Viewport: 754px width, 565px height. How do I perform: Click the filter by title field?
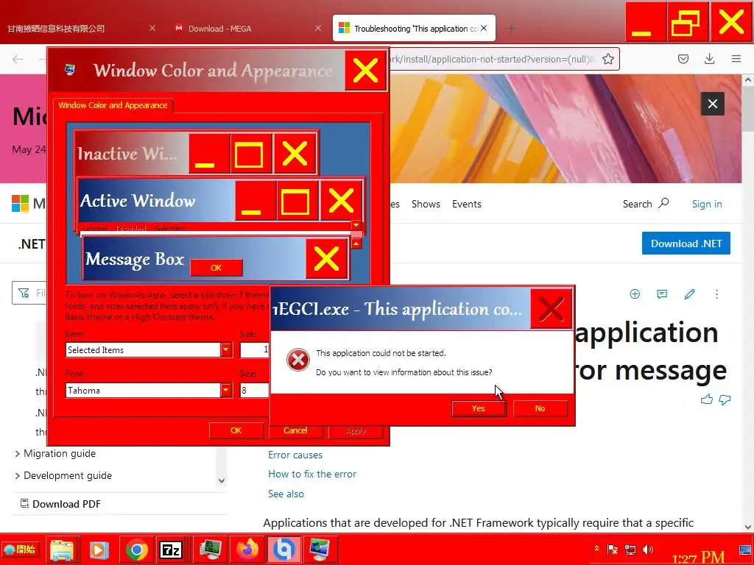click(x=29, y=293)
